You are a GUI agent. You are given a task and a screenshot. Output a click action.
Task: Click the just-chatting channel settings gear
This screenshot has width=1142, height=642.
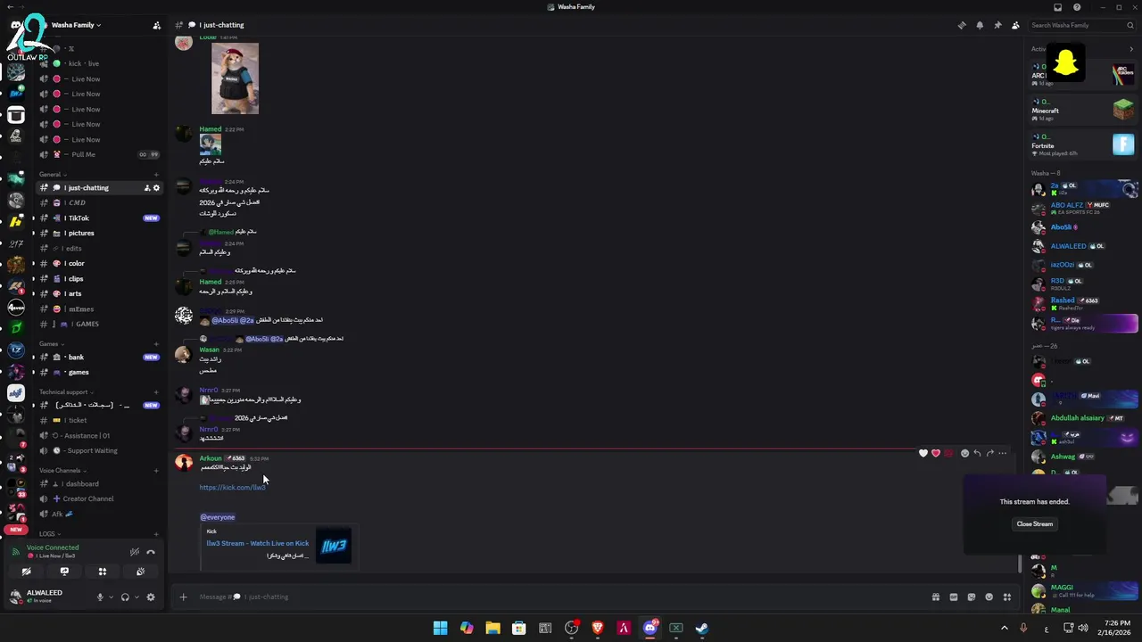[x=156, y=188]
